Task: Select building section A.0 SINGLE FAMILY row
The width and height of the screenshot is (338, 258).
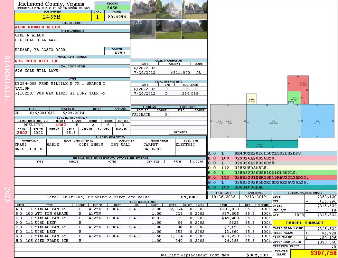Action: click(x=143, y=209)
